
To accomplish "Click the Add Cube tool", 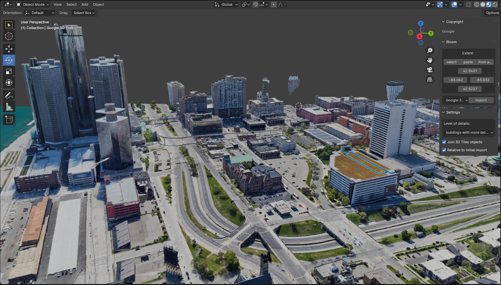I will point(9,120).
